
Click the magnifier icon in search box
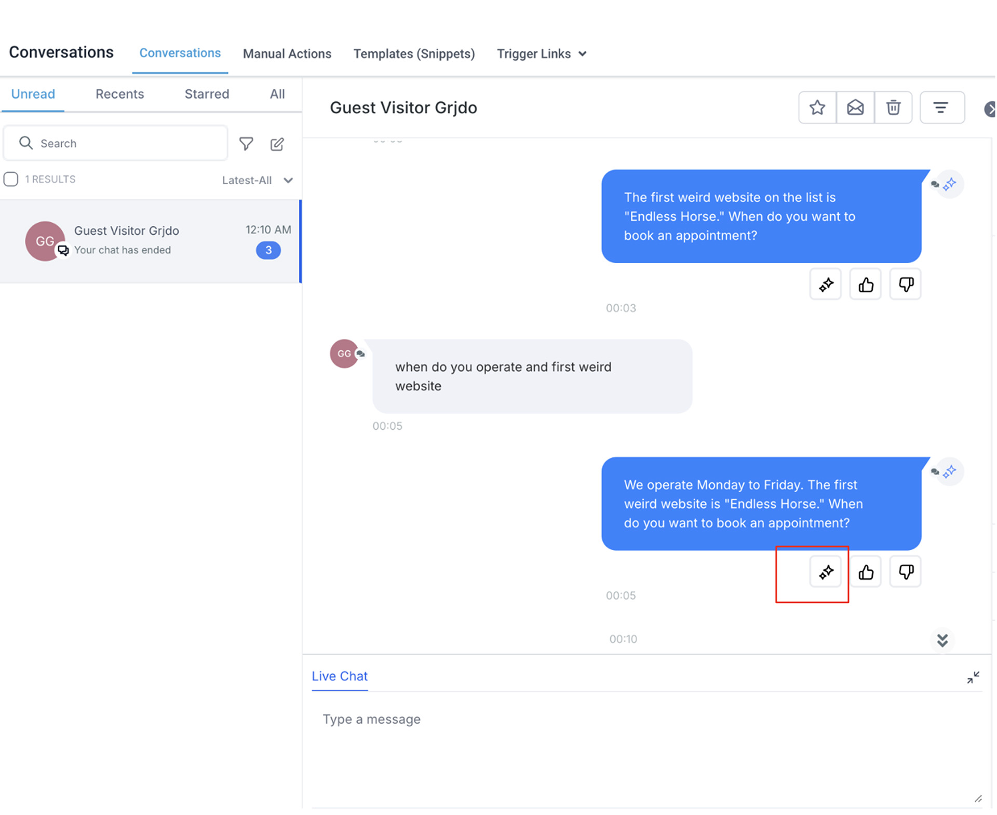[25, 143]
